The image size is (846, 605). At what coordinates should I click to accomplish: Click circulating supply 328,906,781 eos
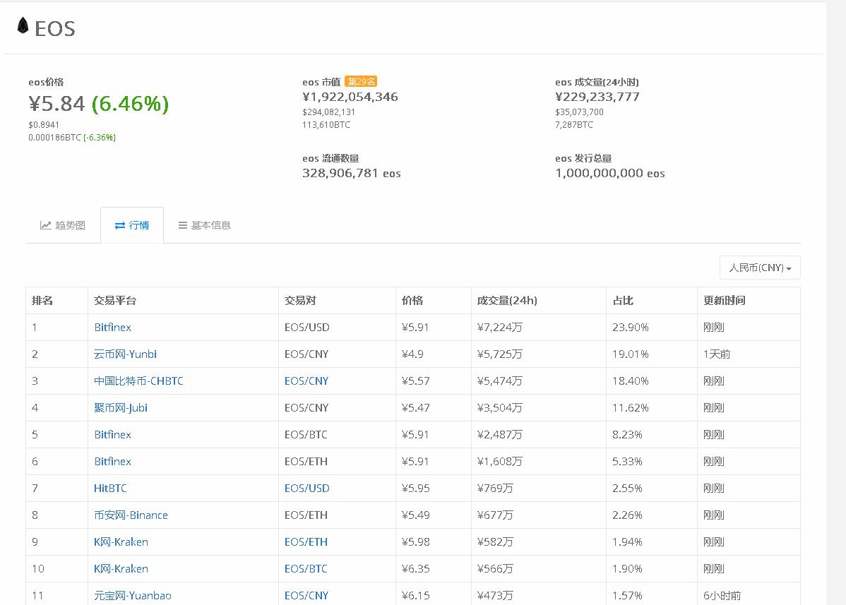(x=351, y=173)
